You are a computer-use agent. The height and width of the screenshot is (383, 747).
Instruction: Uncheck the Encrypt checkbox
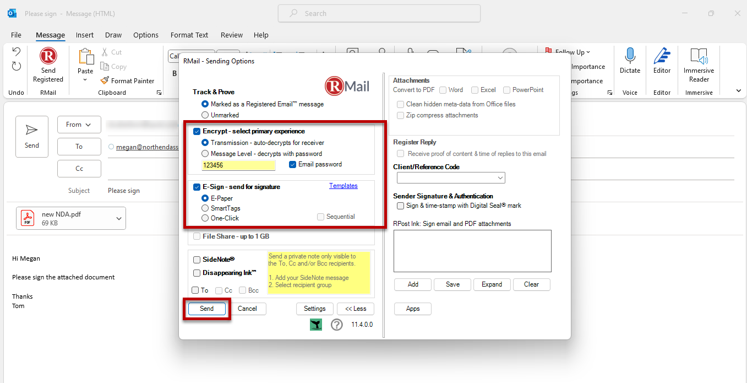197,131
